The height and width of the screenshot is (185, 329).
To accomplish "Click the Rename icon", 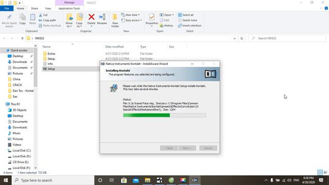I will [x=102, y=17].
